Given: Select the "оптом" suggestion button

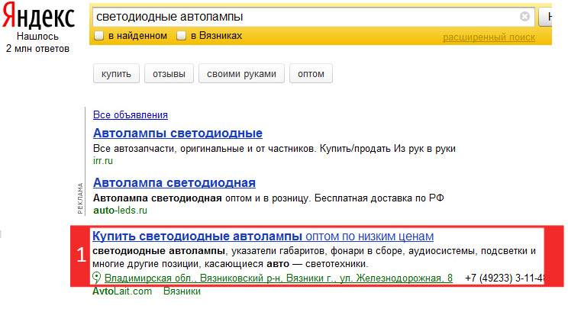Looking at the screenshot, I should [x=311, y=74].
